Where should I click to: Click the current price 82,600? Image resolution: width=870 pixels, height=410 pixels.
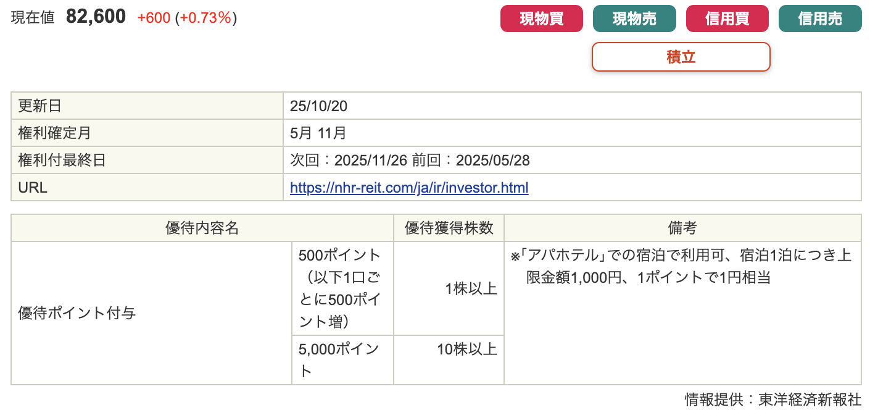click(x=96, y=17)
